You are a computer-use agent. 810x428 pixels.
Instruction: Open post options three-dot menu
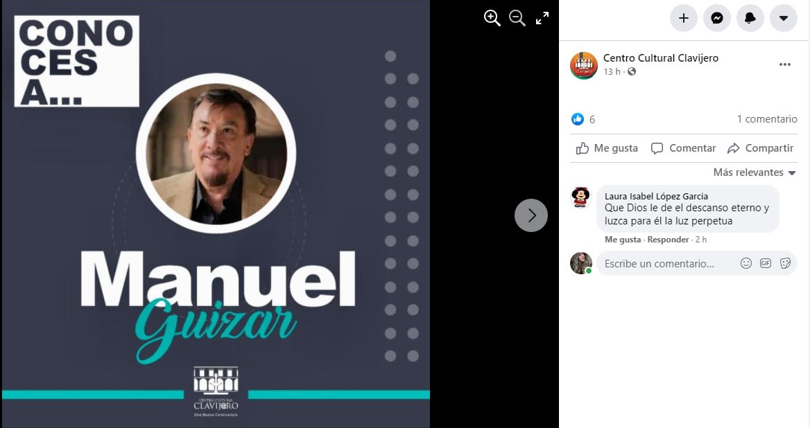(x=785, y=64)
